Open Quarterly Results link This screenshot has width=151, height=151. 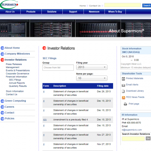[x=18, y=86]
